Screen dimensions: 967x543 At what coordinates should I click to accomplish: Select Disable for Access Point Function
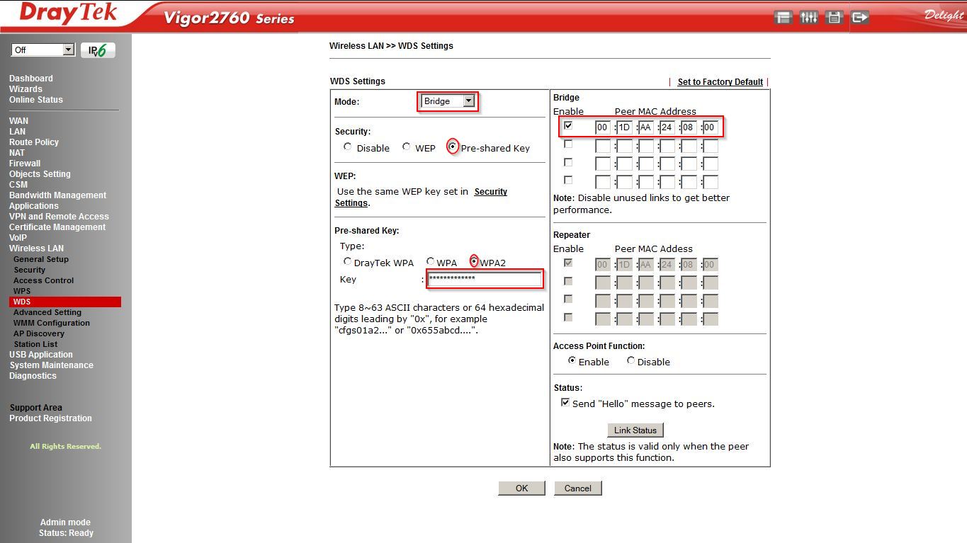(630, 361)
